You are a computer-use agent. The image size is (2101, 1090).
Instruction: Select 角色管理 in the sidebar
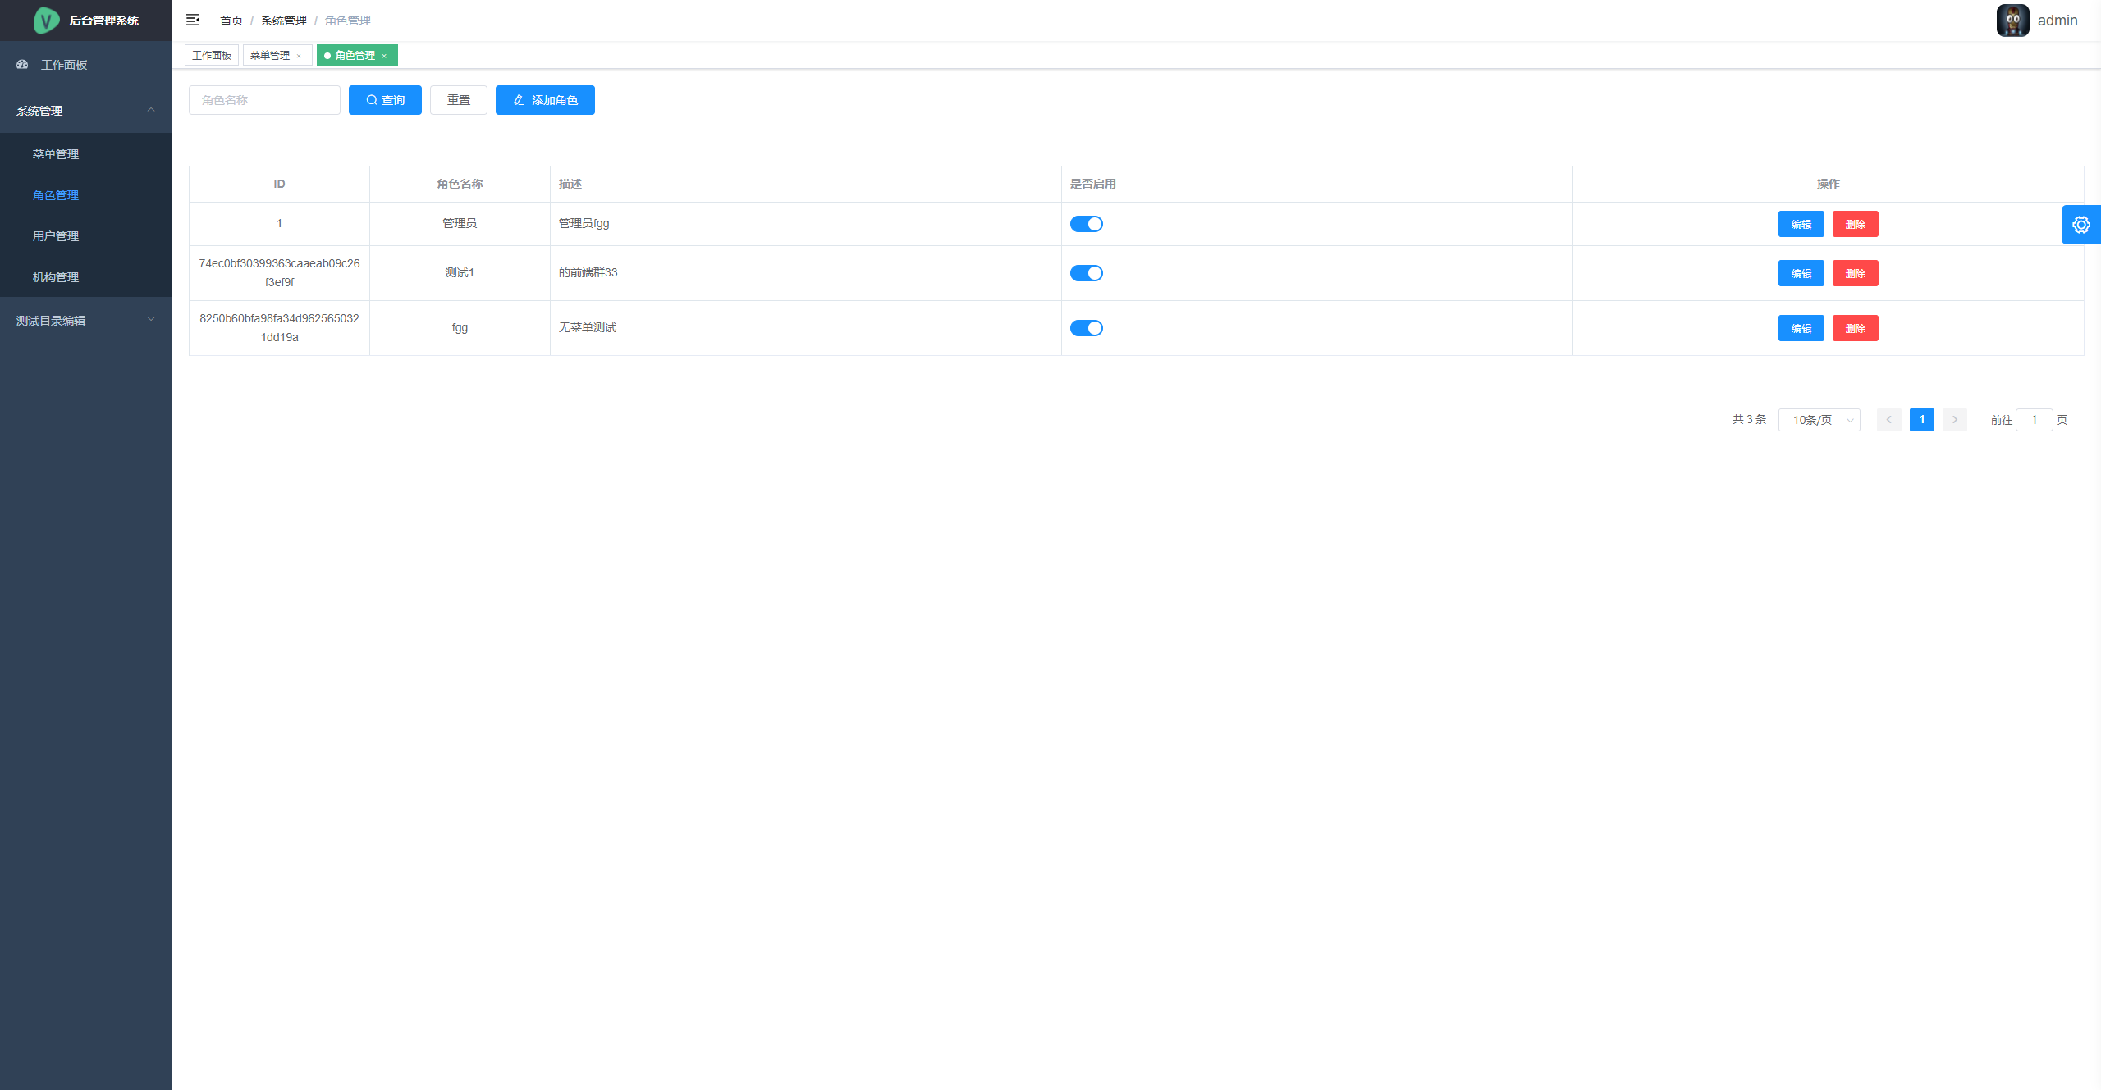(86, 195)
